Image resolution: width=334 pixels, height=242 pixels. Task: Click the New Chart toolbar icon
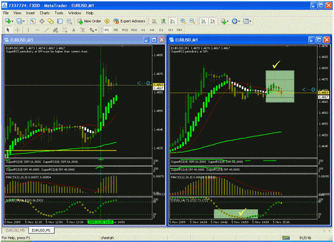tap(8, 21)
